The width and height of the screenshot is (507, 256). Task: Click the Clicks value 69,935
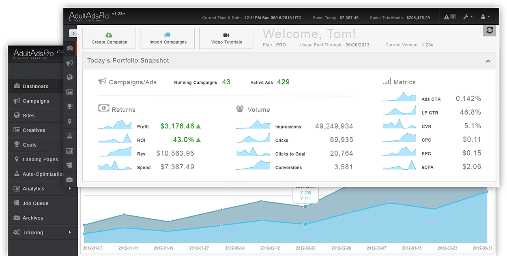tap(342, 140)
